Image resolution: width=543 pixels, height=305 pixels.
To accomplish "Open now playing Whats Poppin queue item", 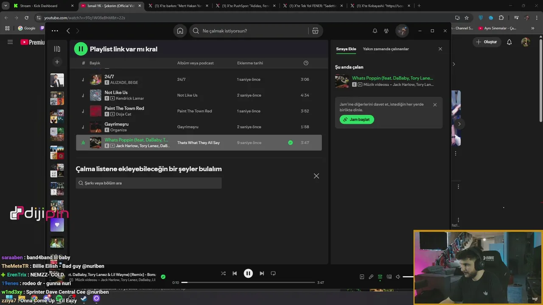I will (x=388, y=81).
